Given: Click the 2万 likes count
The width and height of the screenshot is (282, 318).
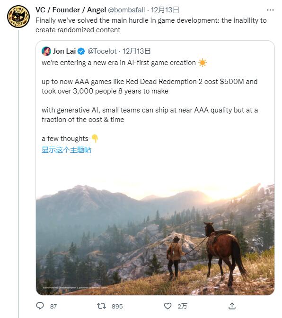Looking at the screenshot, I should 182,306.
